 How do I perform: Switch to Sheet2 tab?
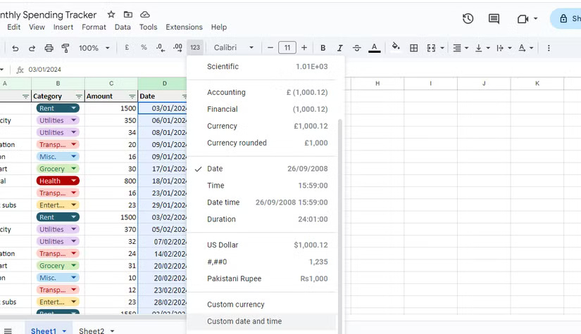(92, 330)
